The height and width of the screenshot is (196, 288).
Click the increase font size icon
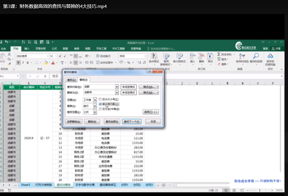click(x=60, y=56)
